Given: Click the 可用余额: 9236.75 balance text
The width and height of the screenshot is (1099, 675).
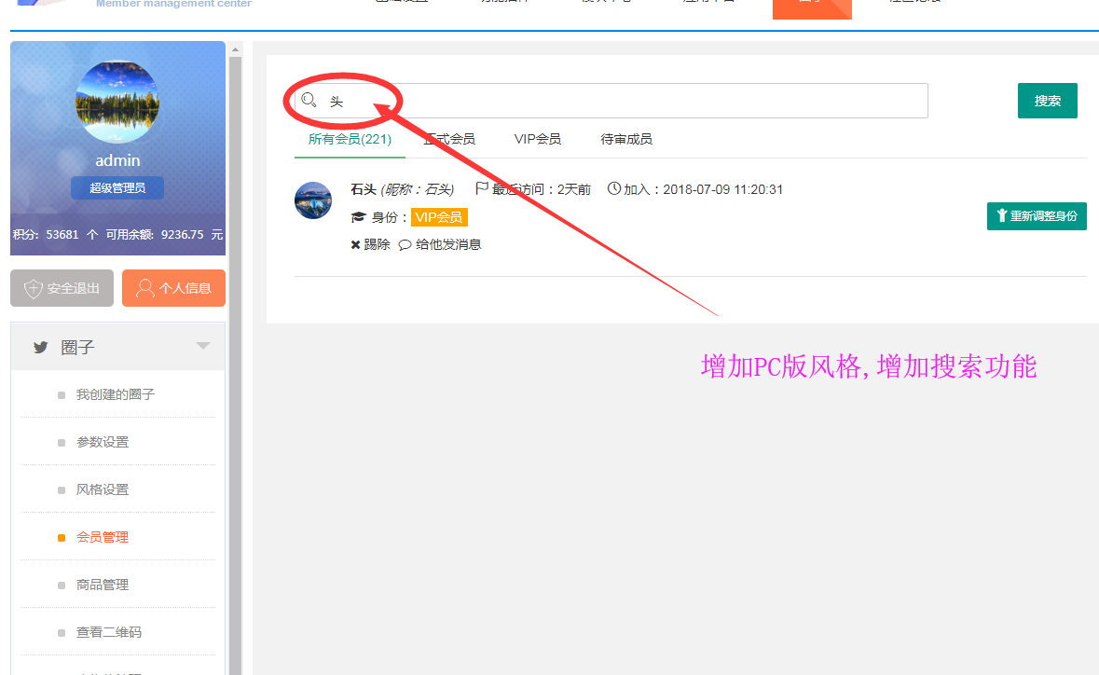Looking at the screenshot, I should point(164,235).
